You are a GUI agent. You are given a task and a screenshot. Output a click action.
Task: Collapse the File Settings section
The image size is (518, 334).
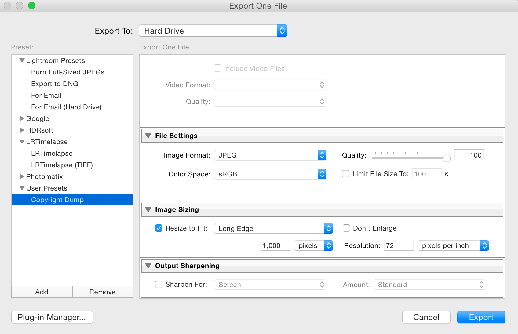coord(148,136)
